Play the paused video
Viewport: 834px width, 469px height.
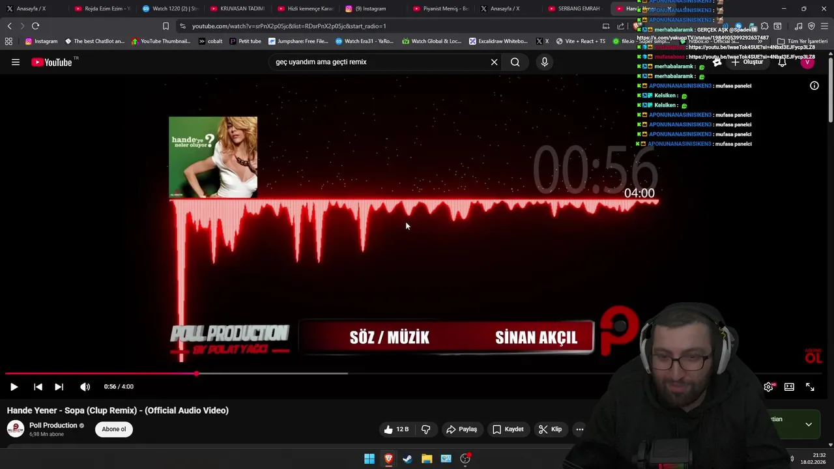[14, 387]
